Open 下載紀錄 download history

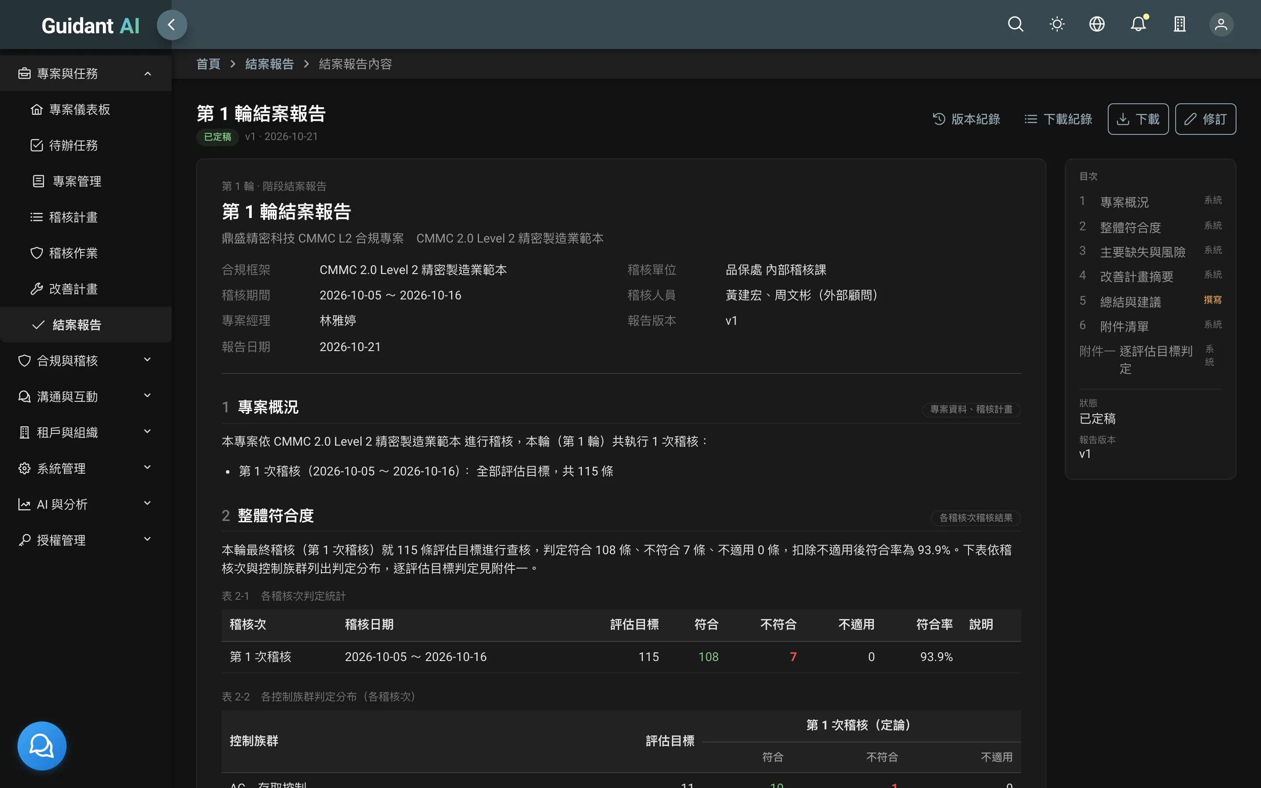[1058, 120]
